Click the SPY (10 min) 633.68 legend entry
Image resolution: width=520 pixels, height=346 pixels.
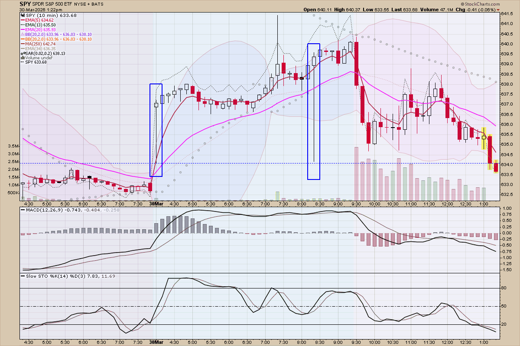(x=51, y=15)
